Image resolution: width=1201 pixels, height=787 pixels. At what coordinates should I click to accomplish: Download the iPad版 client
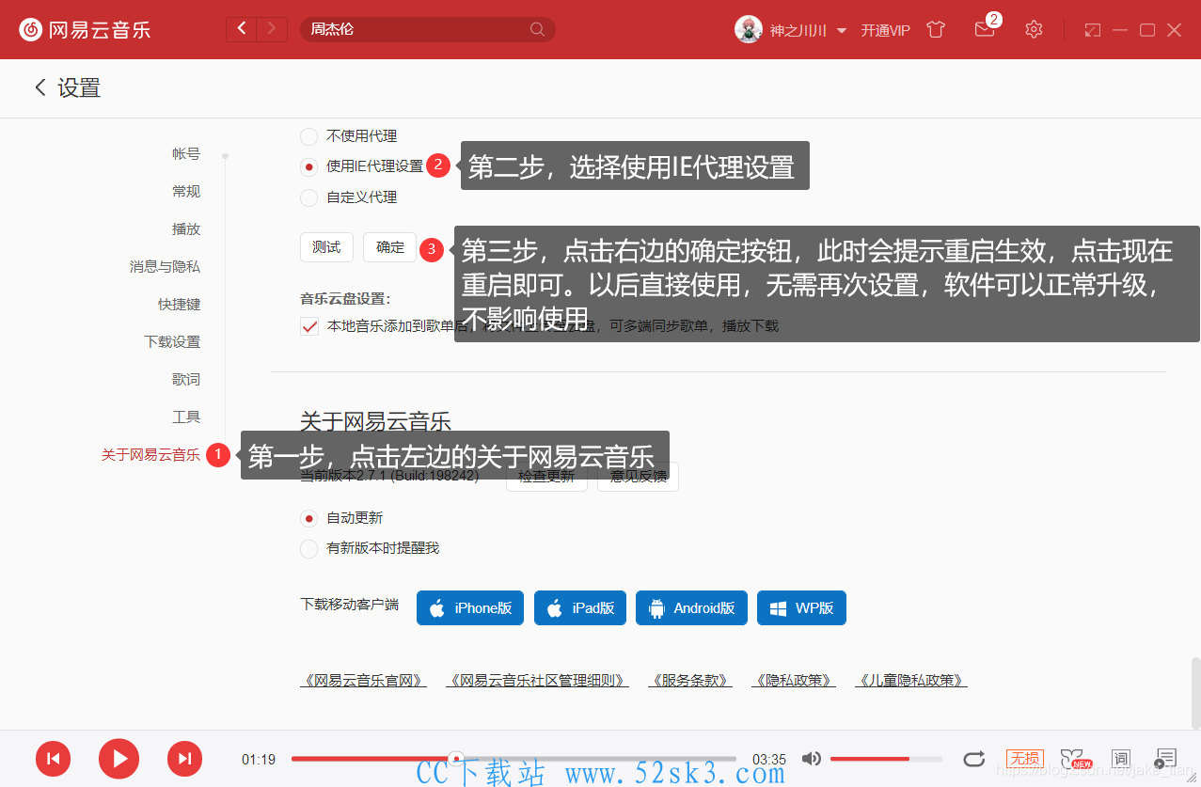581,608
